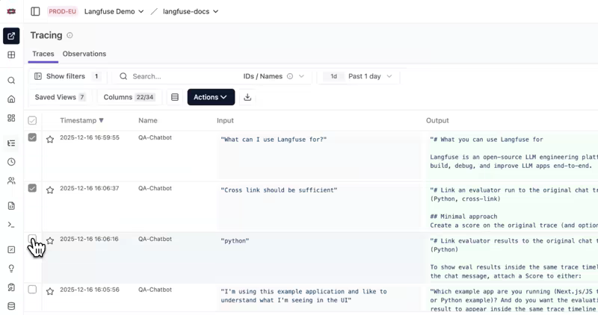The height and width of the screenshot is (315, 598).
Task: Click the Name column header
Action: 148,120
